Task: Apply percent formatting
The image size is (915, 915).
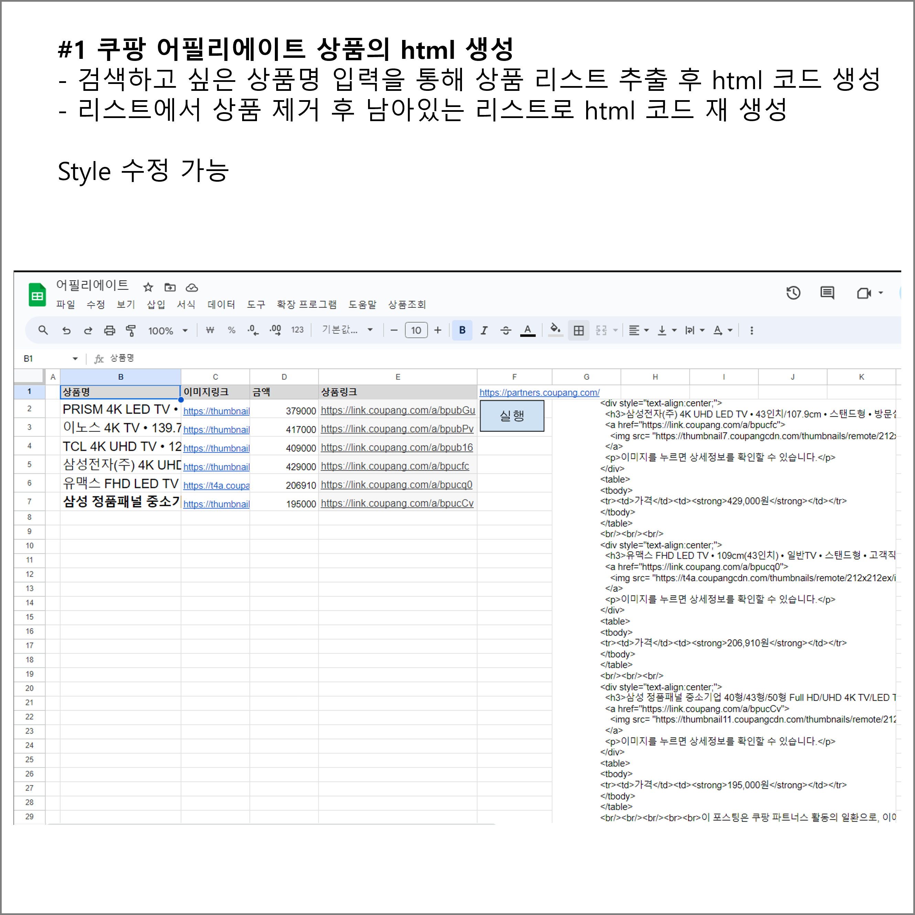Action: (x=231, y=330)
